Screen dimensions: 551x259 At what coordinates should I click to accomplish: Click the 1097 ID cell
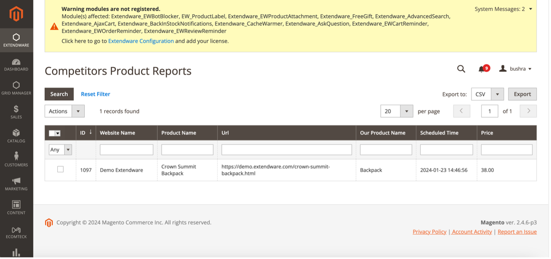[86, 170]
